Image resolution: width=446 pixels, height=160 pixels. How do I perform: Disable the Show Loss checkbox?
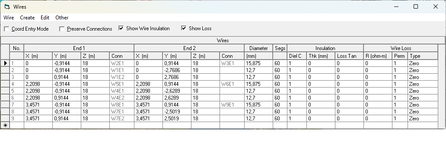184,28
